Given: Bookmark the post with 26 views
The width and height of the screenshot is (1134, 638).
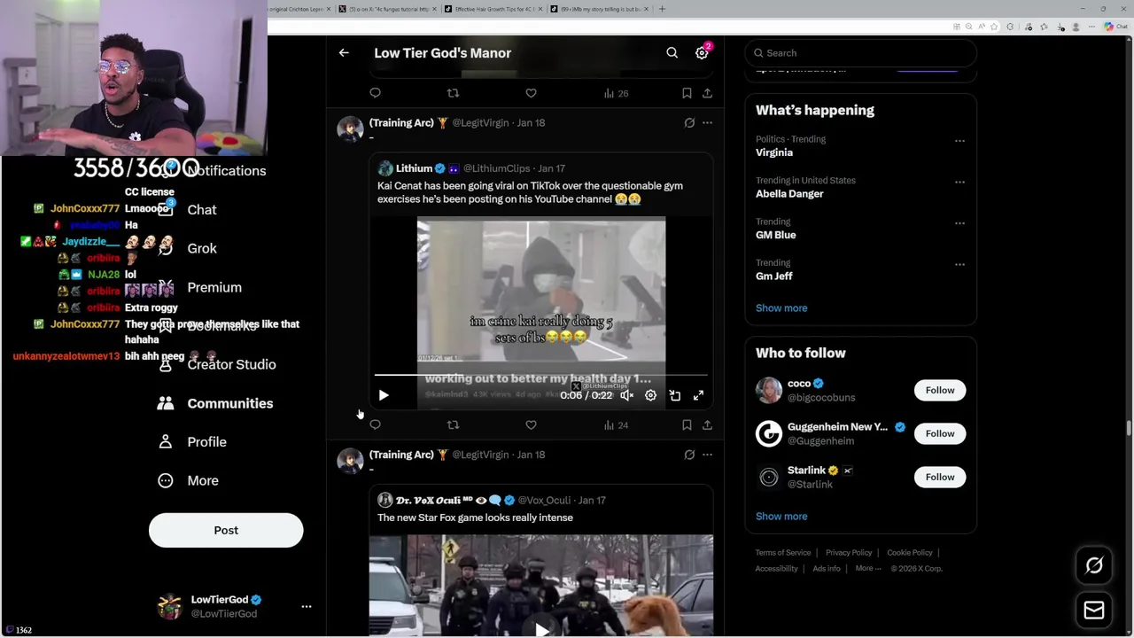Looking at the screenshot, I should (687, 93).
